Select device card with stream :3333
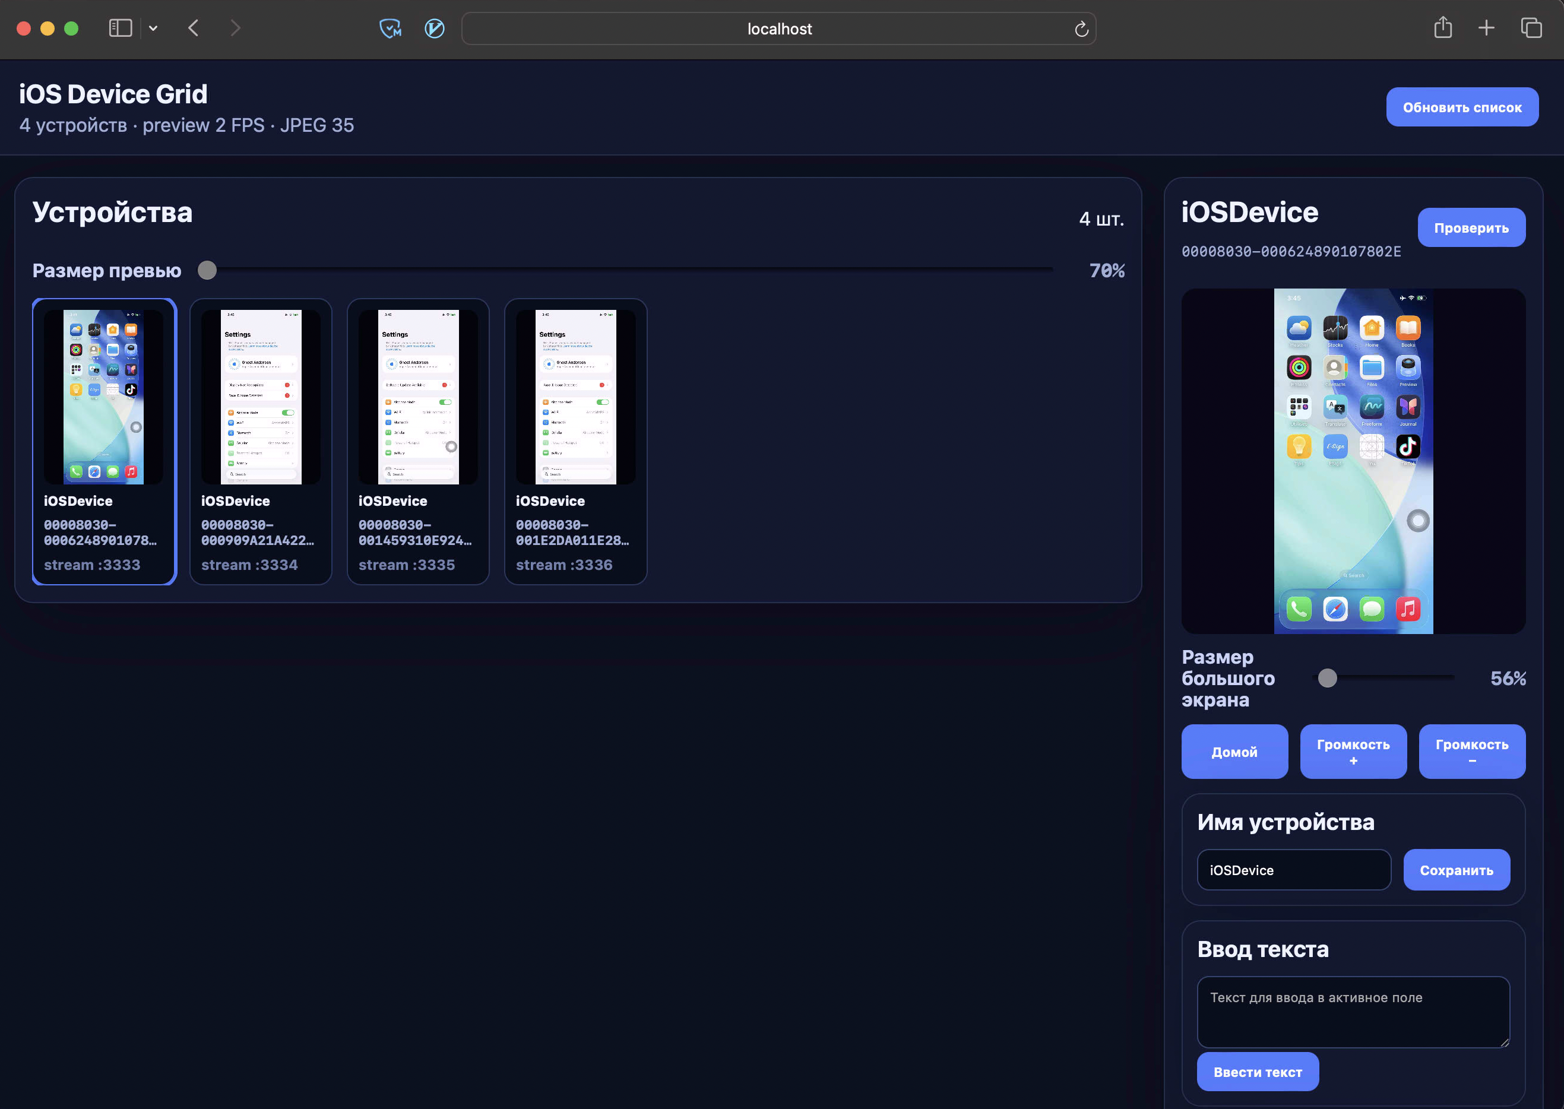Screen dimensions: 1564x1109 (104, 441)
